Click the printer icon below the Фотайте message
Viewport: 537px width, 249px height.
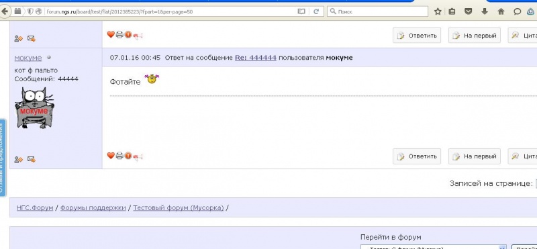[119, 156]
